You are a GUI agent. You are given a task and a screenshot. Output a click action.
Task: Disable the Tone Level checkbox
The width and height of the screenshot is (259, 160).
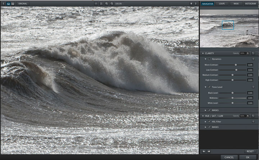tap(209, 87)
